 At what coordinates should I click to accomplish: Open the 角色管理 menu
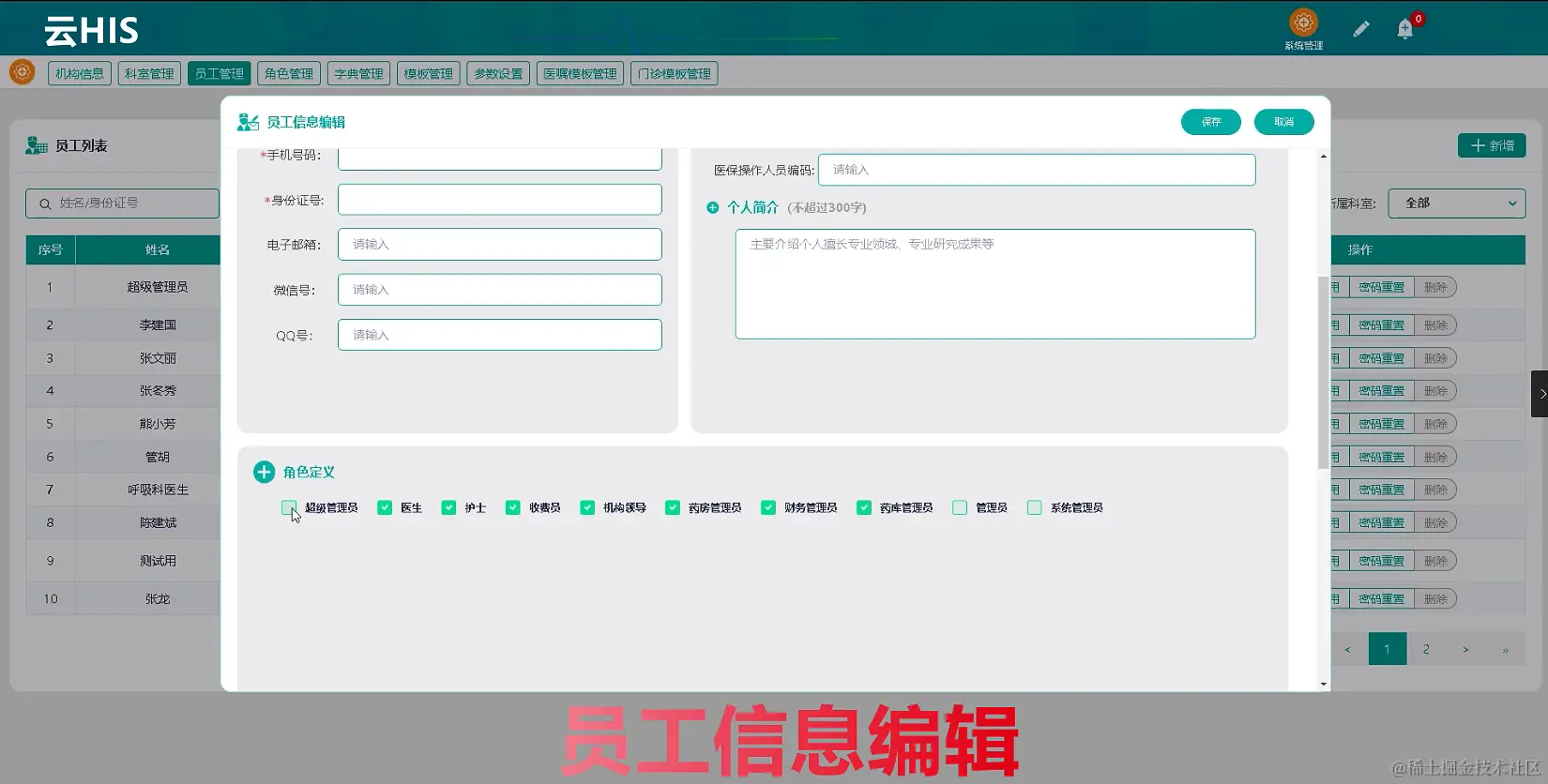pos(289,73)
